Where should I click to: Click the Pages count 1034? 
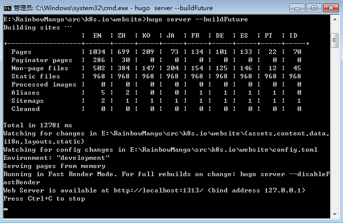coord(97,52)
